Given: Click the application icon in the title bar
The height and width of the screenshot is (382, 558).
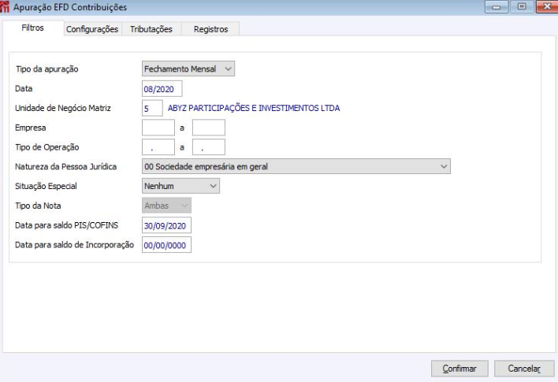Looking at the screenshot, I should (x=4, y=7).
